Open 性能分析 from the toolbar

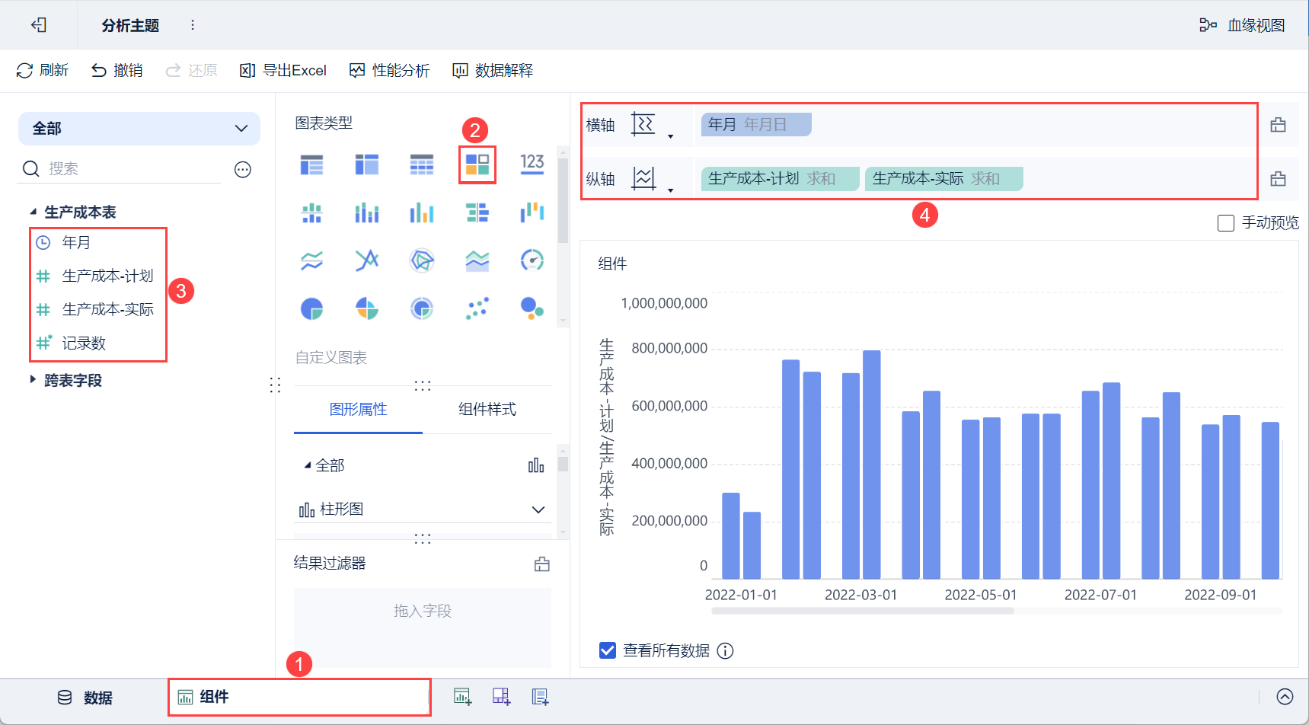[389, 70]
